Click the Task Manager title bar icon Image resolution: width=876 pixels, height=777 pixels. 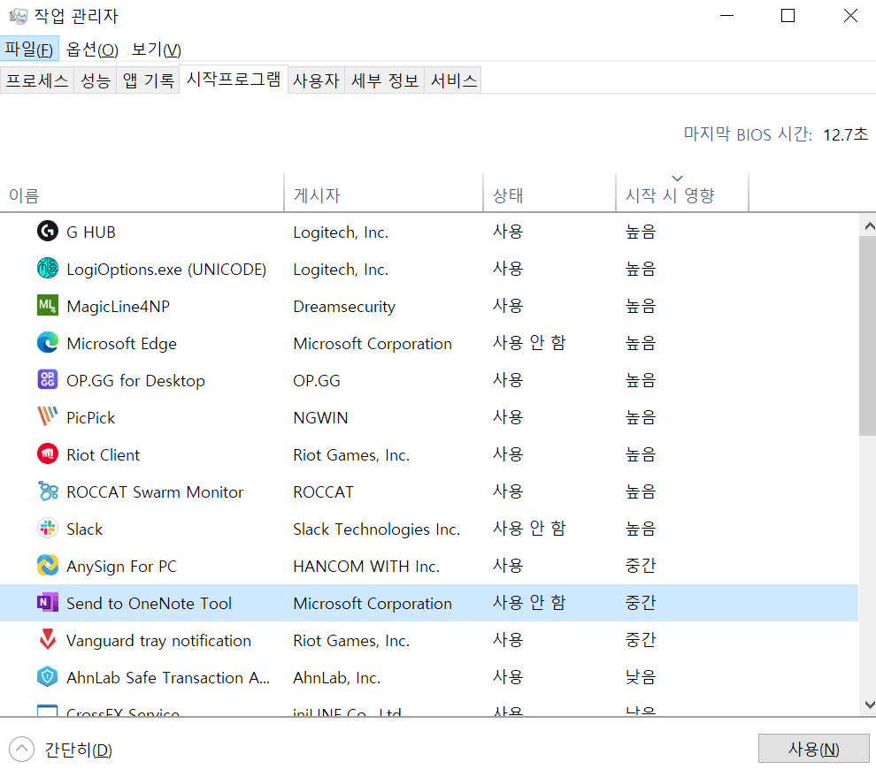[19, 16]
